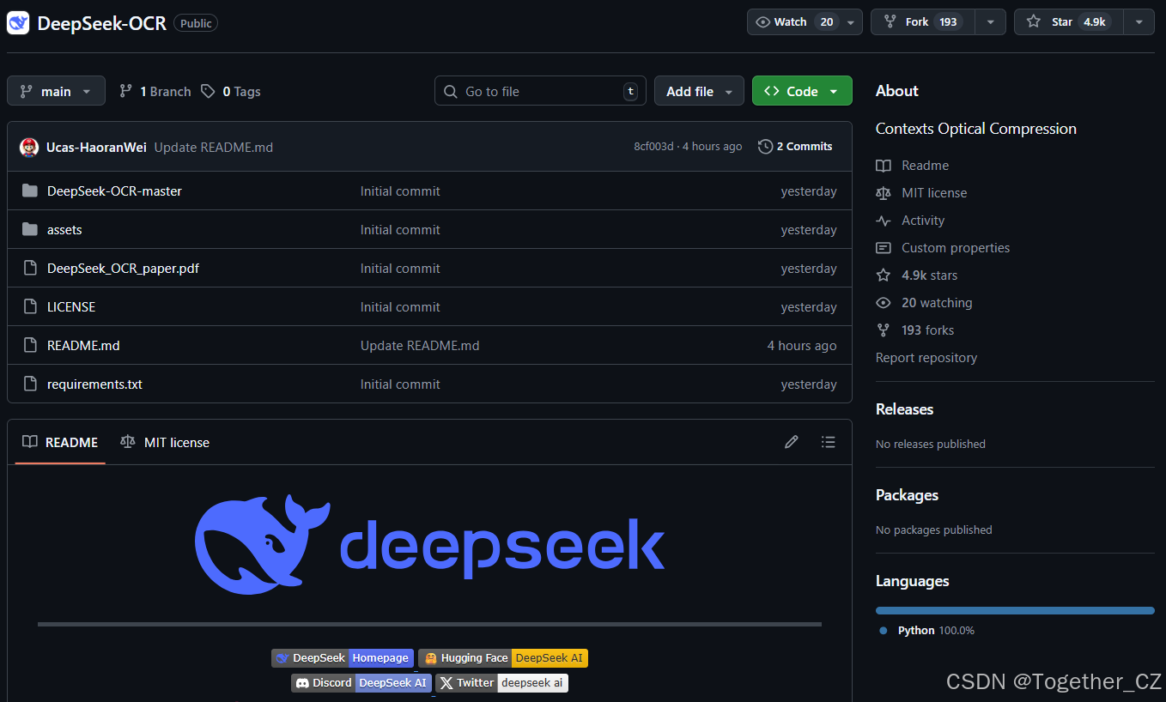Open the Packages section heading
The height and width of the screenshot is (702, 1166).
click(x=907, y=495)
